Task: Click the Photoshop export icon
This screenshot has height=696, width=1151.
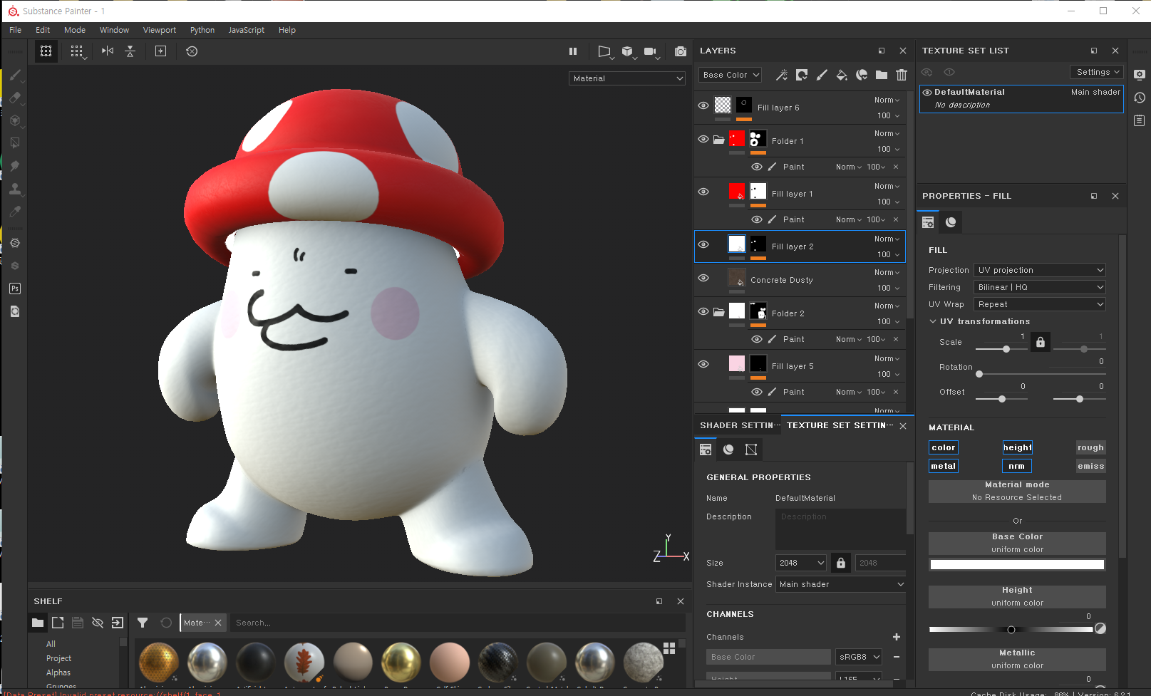Action: coord(15,289)
